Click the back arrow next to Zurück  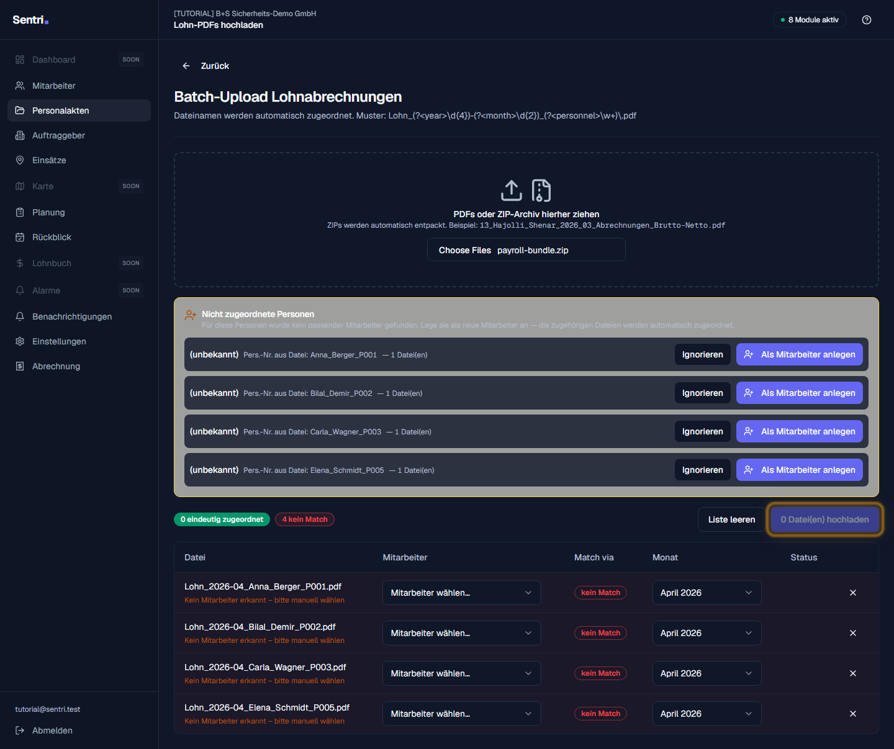point(186,66)
